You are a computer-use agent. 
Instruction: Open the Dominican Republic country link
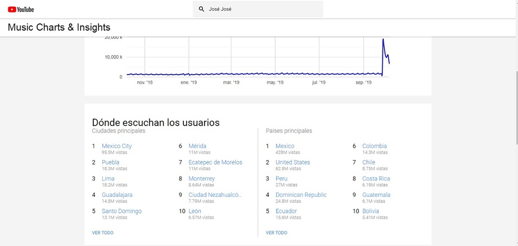click(x=301, y=195)
